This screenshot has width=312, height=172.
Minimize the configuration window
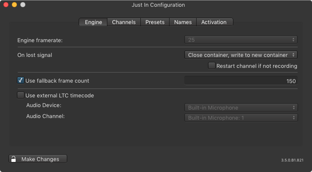coord(14,5)
